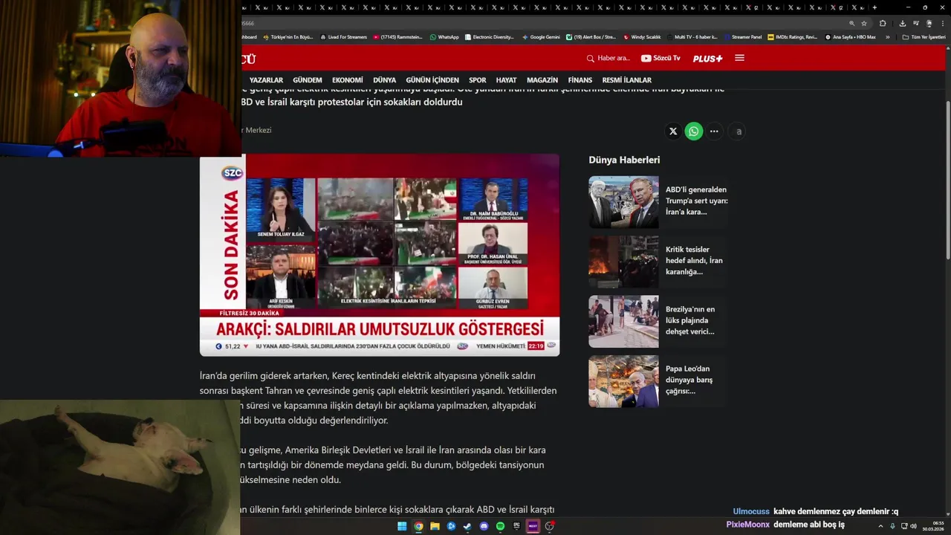The height and width of the screenshot is (535, 951).
Task: Bookmark this page with the star icon
Action: 864,23
